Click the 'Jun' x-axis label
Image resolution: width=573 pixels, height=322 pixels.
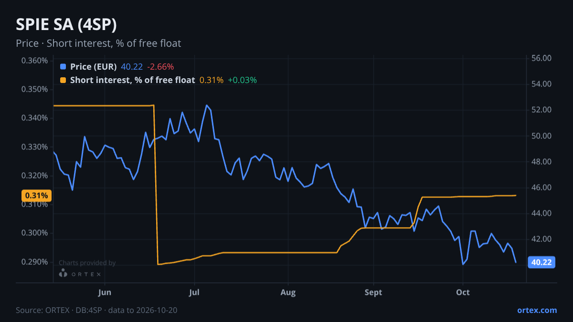(105, 292)
